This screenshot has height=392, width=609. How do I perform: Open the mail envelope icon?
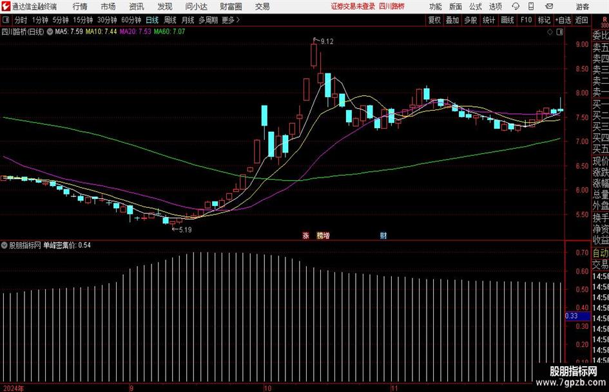tap(549, 6)
